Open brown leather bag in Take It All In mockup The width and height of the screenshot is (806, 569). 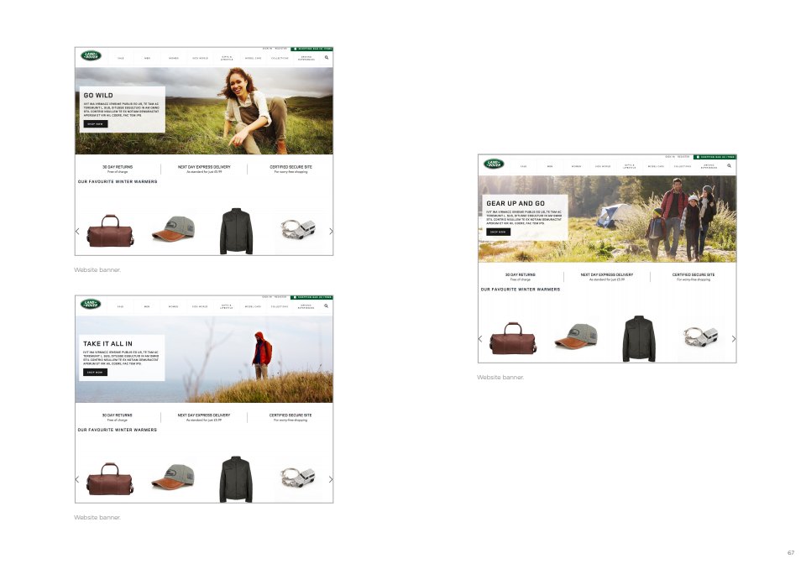[x=110, y=479]
